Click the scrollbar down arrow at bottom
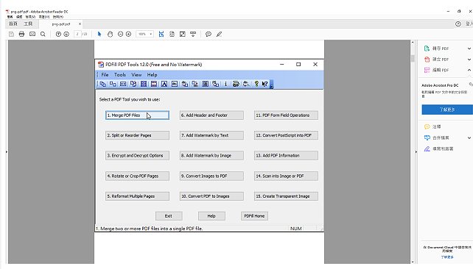 coord(413,262)
